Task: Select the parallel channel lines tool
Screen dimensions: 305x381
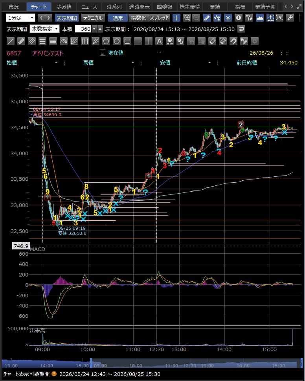Action: [x=31, y=41]
